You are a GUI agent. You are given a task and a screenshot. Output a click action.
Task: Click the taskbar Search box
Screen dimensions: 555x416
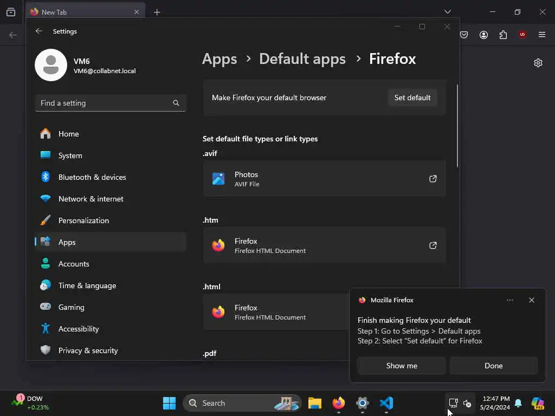point(242,403)
